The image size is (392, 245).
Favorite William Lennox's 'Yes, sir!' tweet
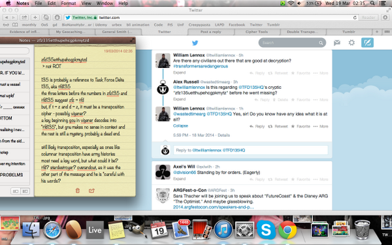(301, 126)
